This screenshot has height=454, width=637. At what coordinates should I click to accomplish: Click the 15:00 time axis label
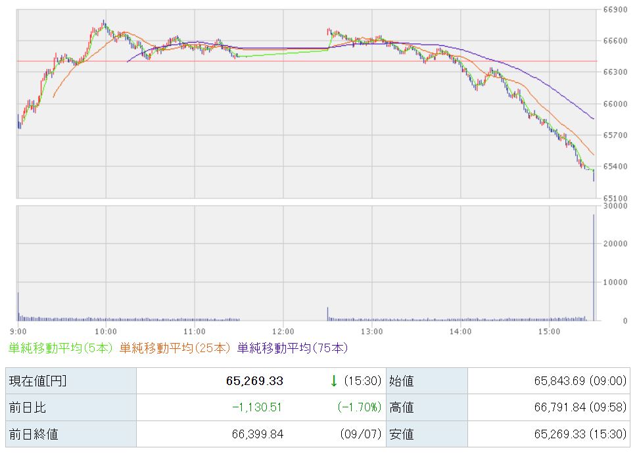[x=550, y=332]
